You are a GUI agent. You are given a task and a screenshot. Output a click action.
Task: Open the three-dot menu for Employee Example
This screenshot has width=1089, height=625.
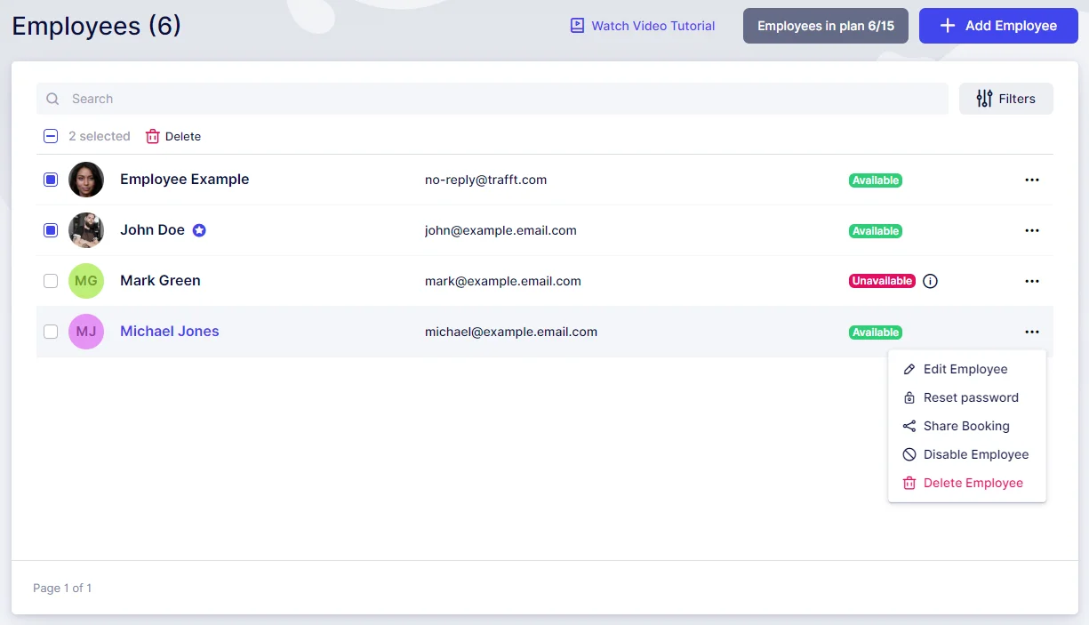(1031, 180)
